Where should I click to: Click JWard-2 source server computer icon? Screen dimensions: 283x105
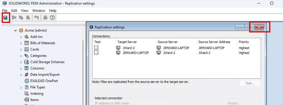[x=159, y=53]
